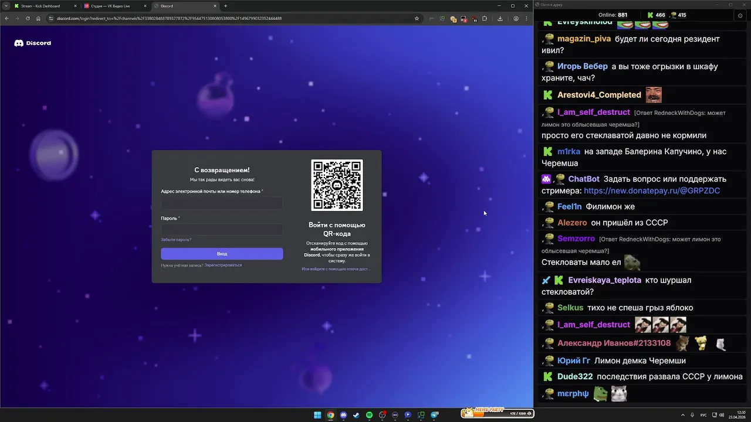
Task: View site information in the address bar
Action: coord(51,18)
